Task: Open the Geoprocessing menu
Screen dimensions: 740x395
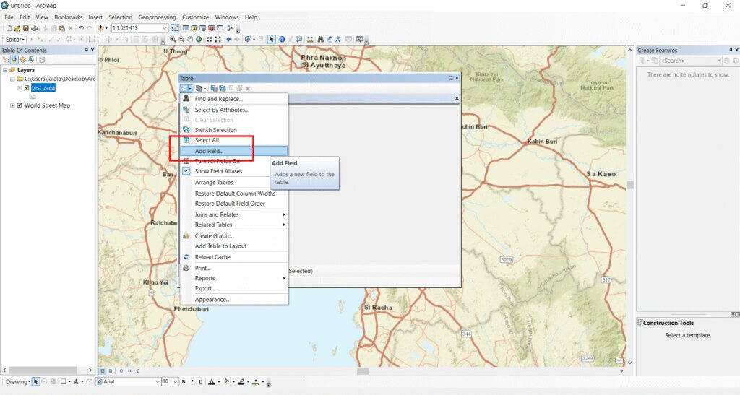Action: pos(157,17)
